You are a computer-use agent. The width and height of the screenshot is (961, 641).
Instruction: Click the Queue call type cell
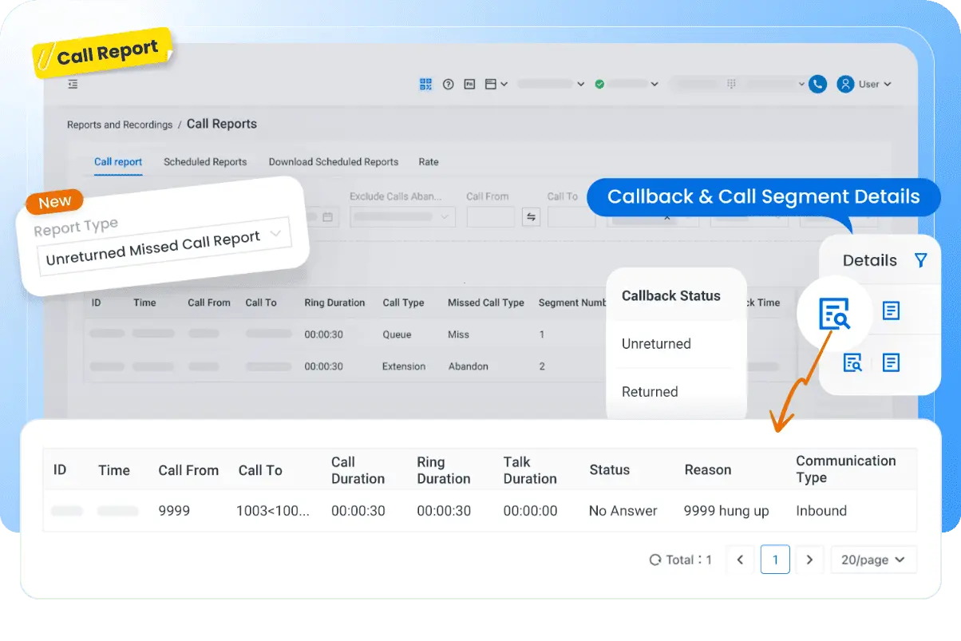[397, 334]
